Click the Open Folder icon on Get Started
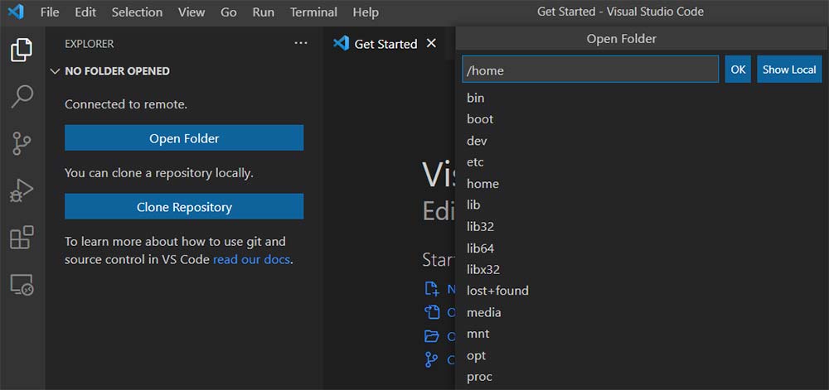829x390 pixels. 432,336
